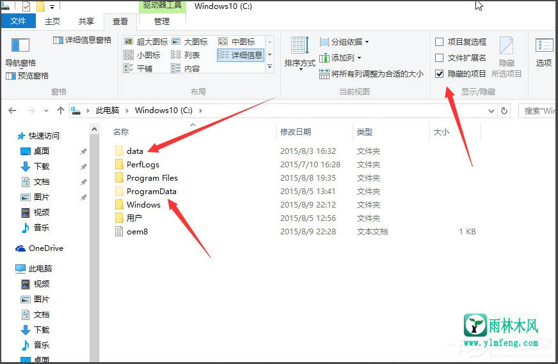Viewport: 558px width, 364px height.
Task: Click the up-arrow parent folder button
Action: [61, 110]
